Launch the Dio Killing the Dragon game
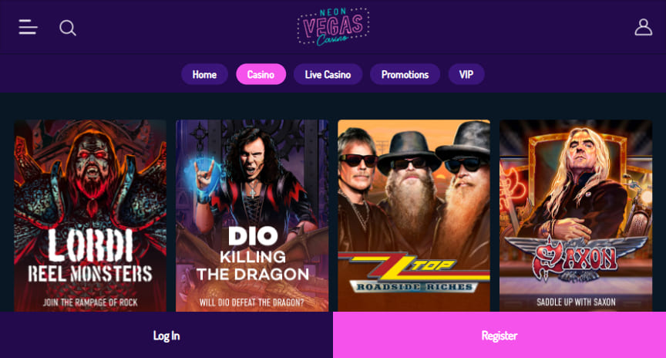Screen dimensions: 666x358 [x=252, y=215]
